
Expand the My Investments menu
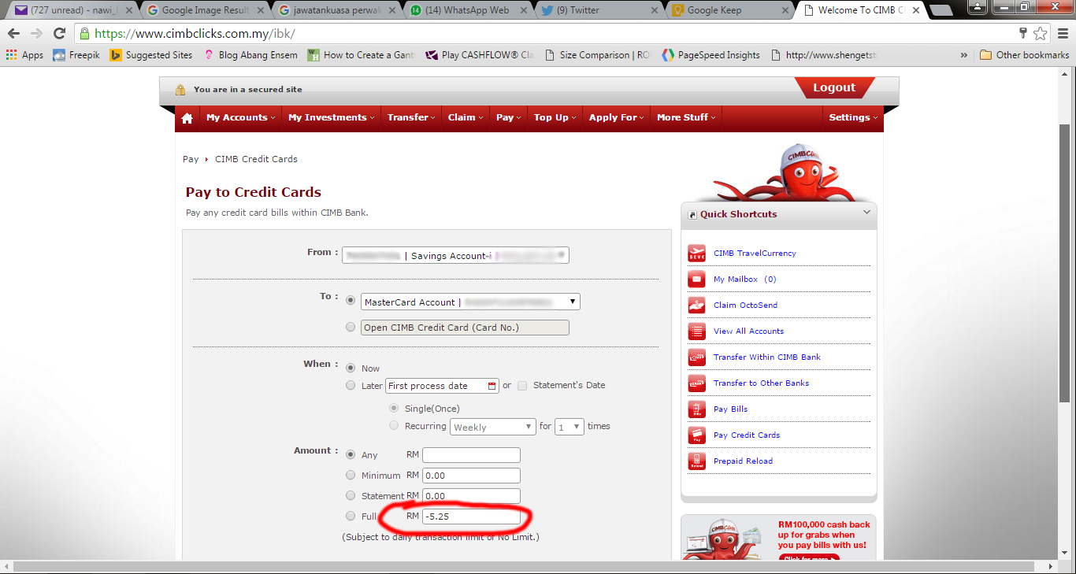[x=330, y=117]
